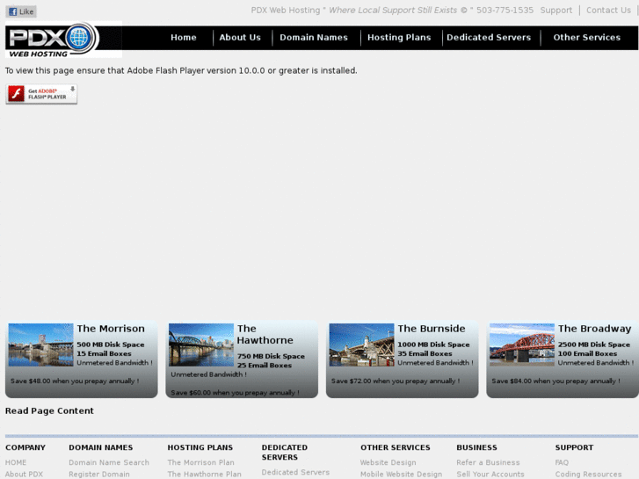This screenshot has height=479, width=639.
Task: Click the SUPPORT footer heading
Action: point(574,447)
